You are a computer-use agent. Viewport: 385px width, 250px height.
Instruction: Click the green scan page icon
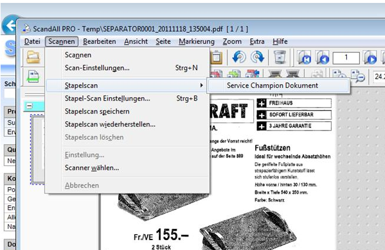click(33, 76)
